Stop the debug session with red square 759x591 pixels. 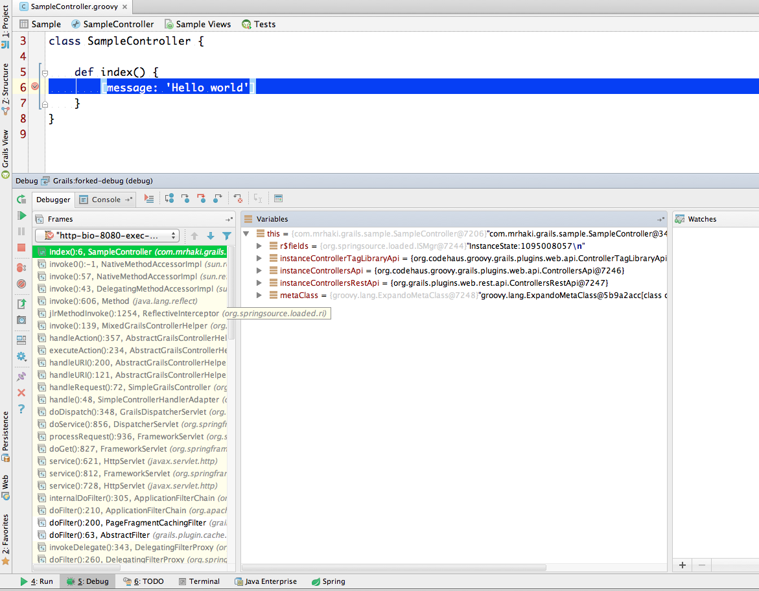coord(21,248)
